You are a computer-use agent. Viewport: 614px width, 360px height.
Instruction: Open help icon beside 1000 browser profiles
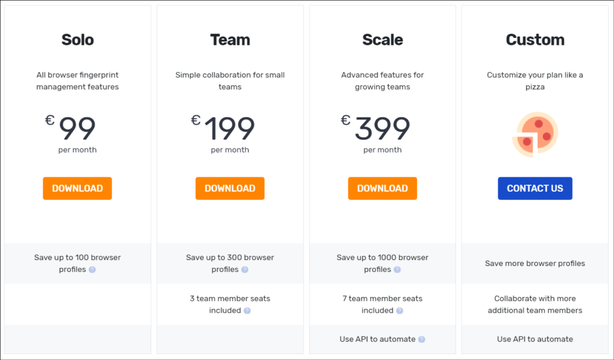(397, 270)
